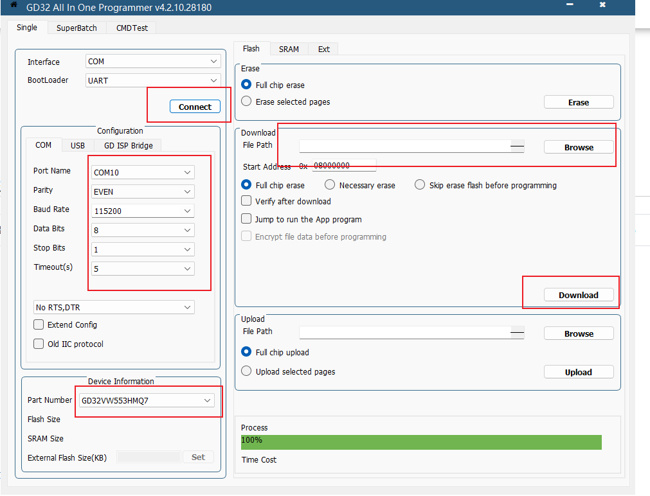
Task: Click the Start Address input field
Action: [x=344, y=165]
